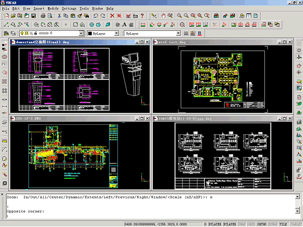This screenshot has height=227, width=303.
Task: Select the Hatch pattern tool
Action: [117, 25]
